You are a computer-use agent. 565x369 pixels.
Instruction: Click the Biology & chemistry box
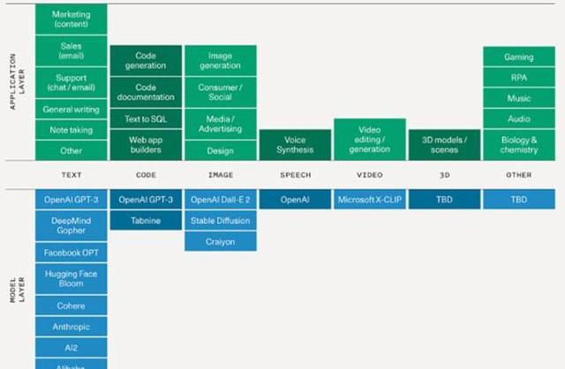point(519,145)
